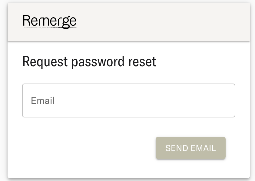Click the Request password reset heading

coord(89,61)
